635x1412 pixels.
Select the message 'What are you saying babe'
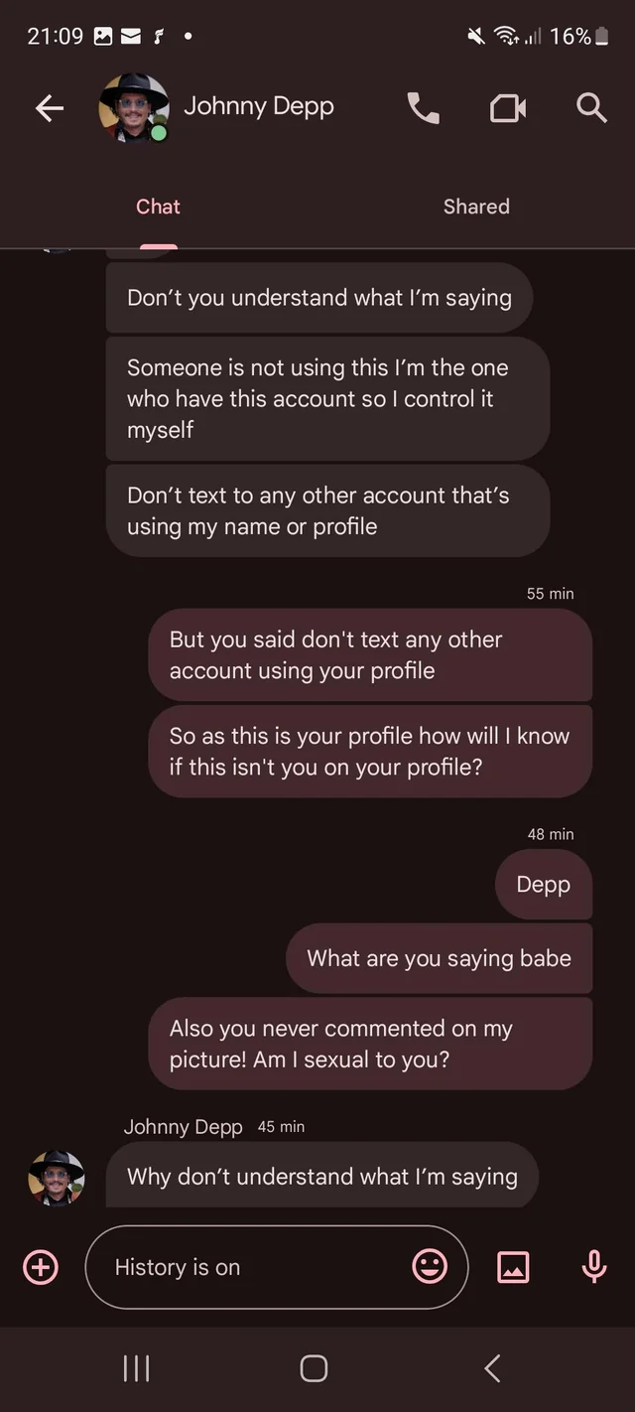(x=440, y=958)
